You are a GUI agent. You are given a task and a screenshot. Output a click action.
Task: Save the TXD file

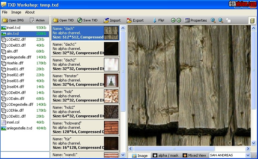click(88, 20)
